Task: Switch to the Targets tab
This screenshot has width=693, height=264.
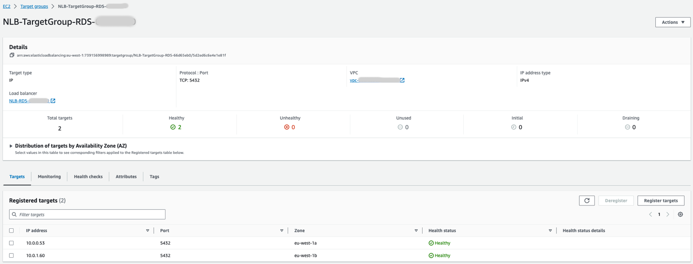Action: 17,176
